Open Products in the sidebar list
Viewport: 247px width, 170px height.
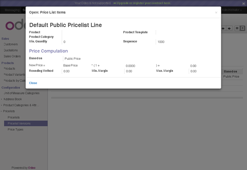[x=9, y=68]
